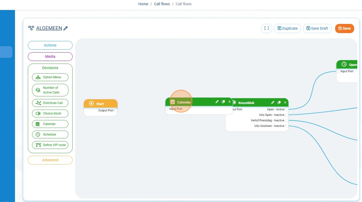
Task: Edit the Keuzeblok node with pencil icon
Action: pos(273,102)
